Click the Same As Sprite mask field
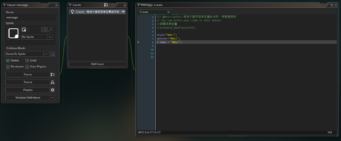Viewport: 341px width, 141px height. [x=24, y=54]
